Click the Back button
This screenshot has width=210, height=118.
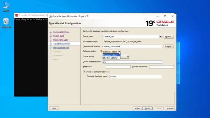[x=137, y=108]
